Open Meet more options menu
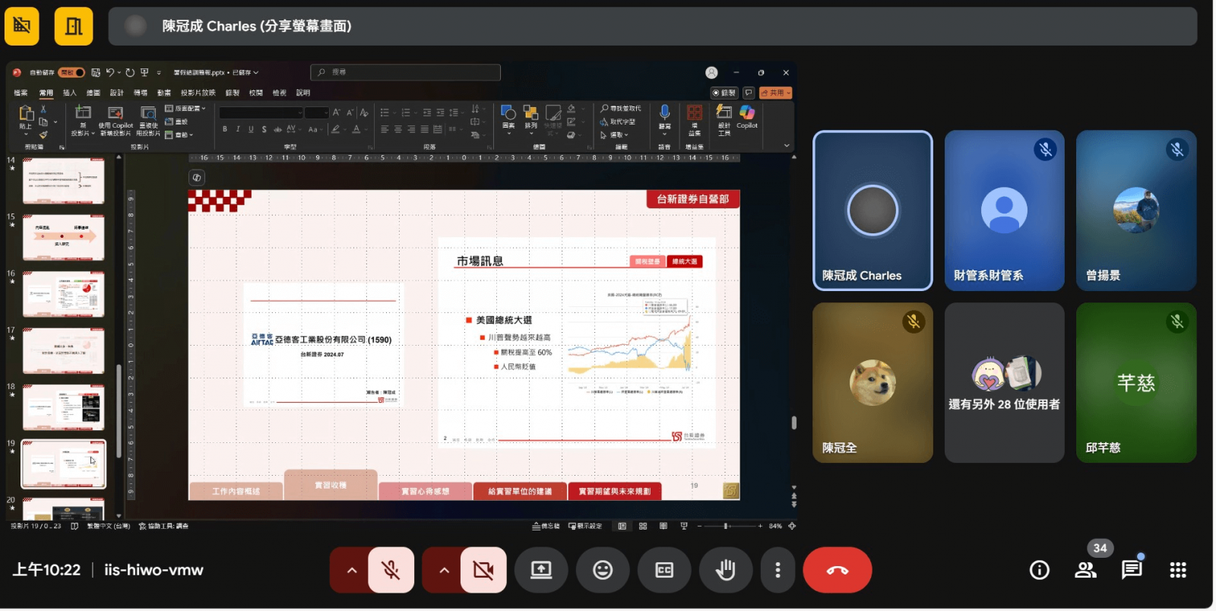1216x611 pixels. pos(777,570)
